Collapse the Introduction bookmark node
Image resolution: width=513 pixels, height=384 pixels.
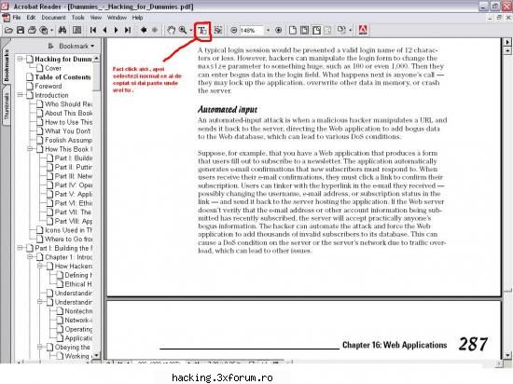(x=20, y=95)
